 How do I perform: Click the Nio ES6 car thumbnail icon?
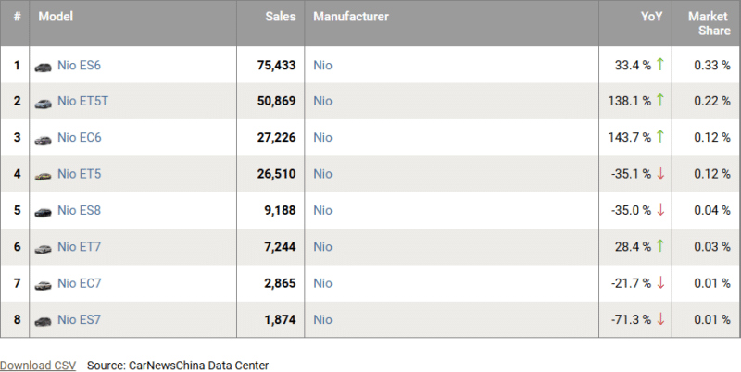44,67
